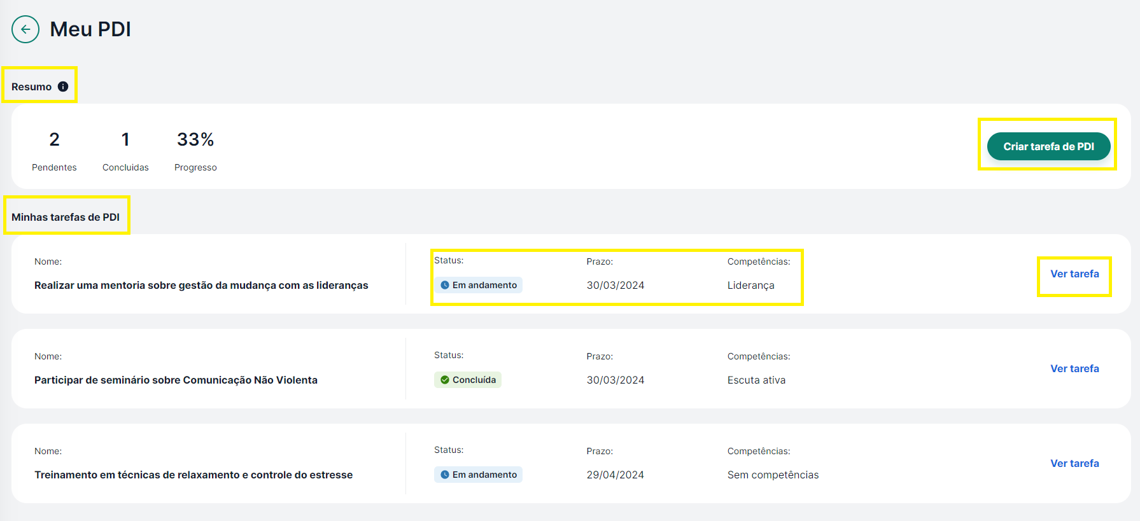Click the mentoria task's 30/03/2024 deadline
The image size is (1140, 521).
coord(616,285)
